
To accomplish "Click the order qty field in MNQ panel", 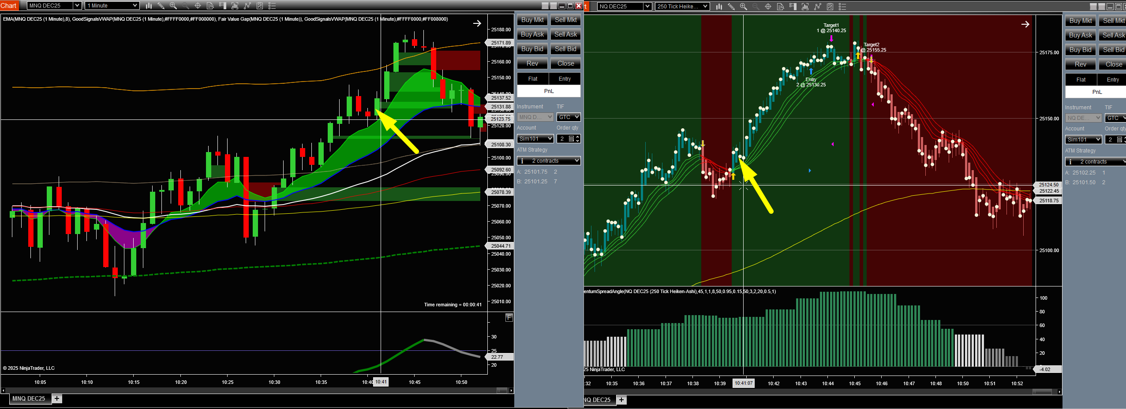I will pos(563,138).
